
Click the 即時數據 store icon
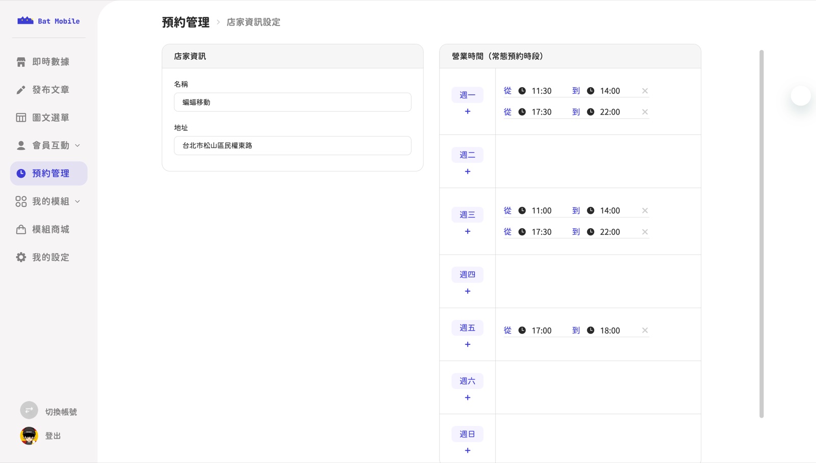point(21,62)
